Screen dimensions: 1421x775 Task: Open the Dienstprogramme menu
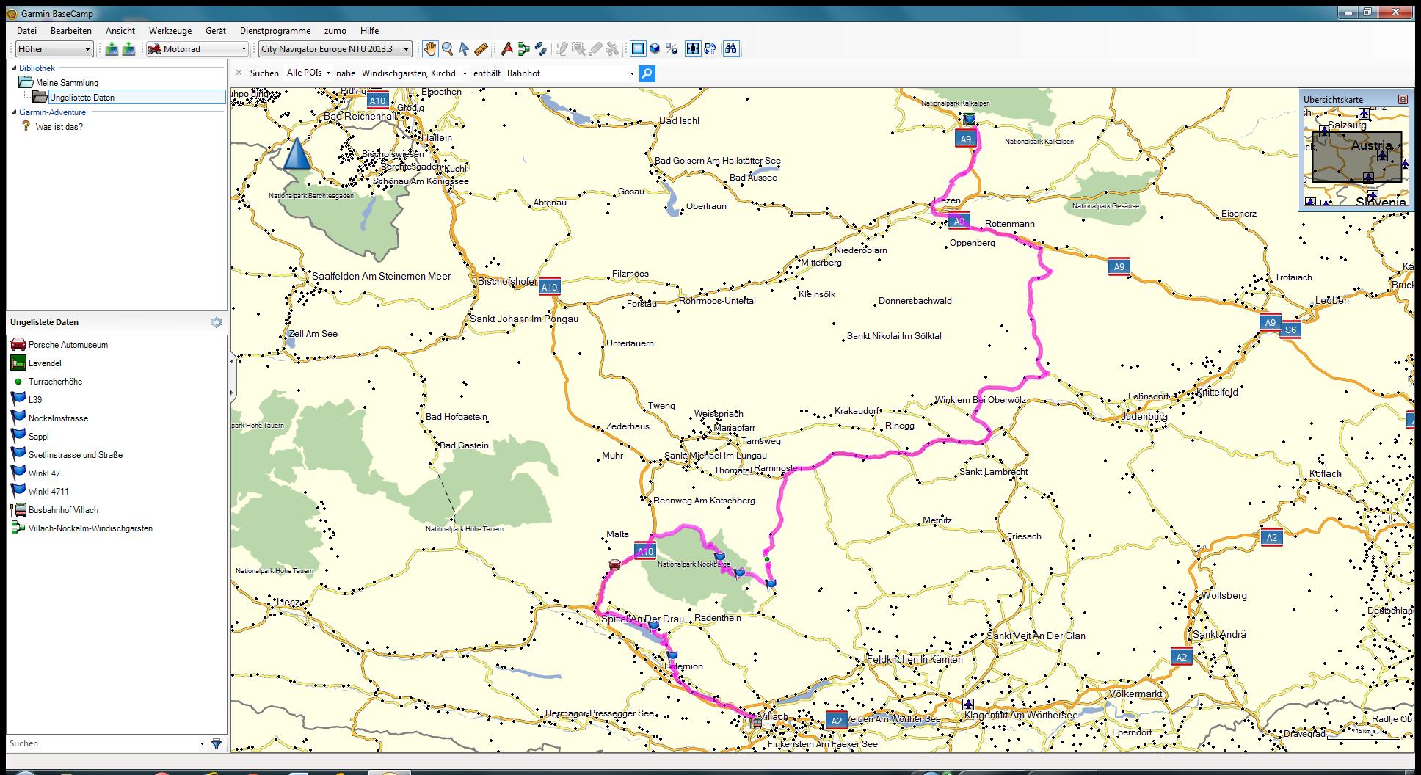point(275,31)
